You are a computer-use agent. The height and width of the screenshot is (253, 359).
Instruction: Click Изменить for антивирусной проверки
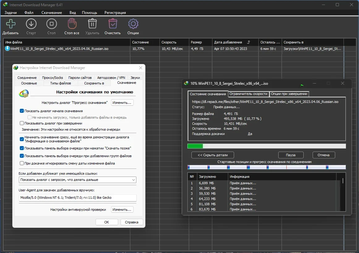click(122, 210)
